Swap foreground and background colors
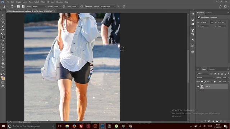 4,74
